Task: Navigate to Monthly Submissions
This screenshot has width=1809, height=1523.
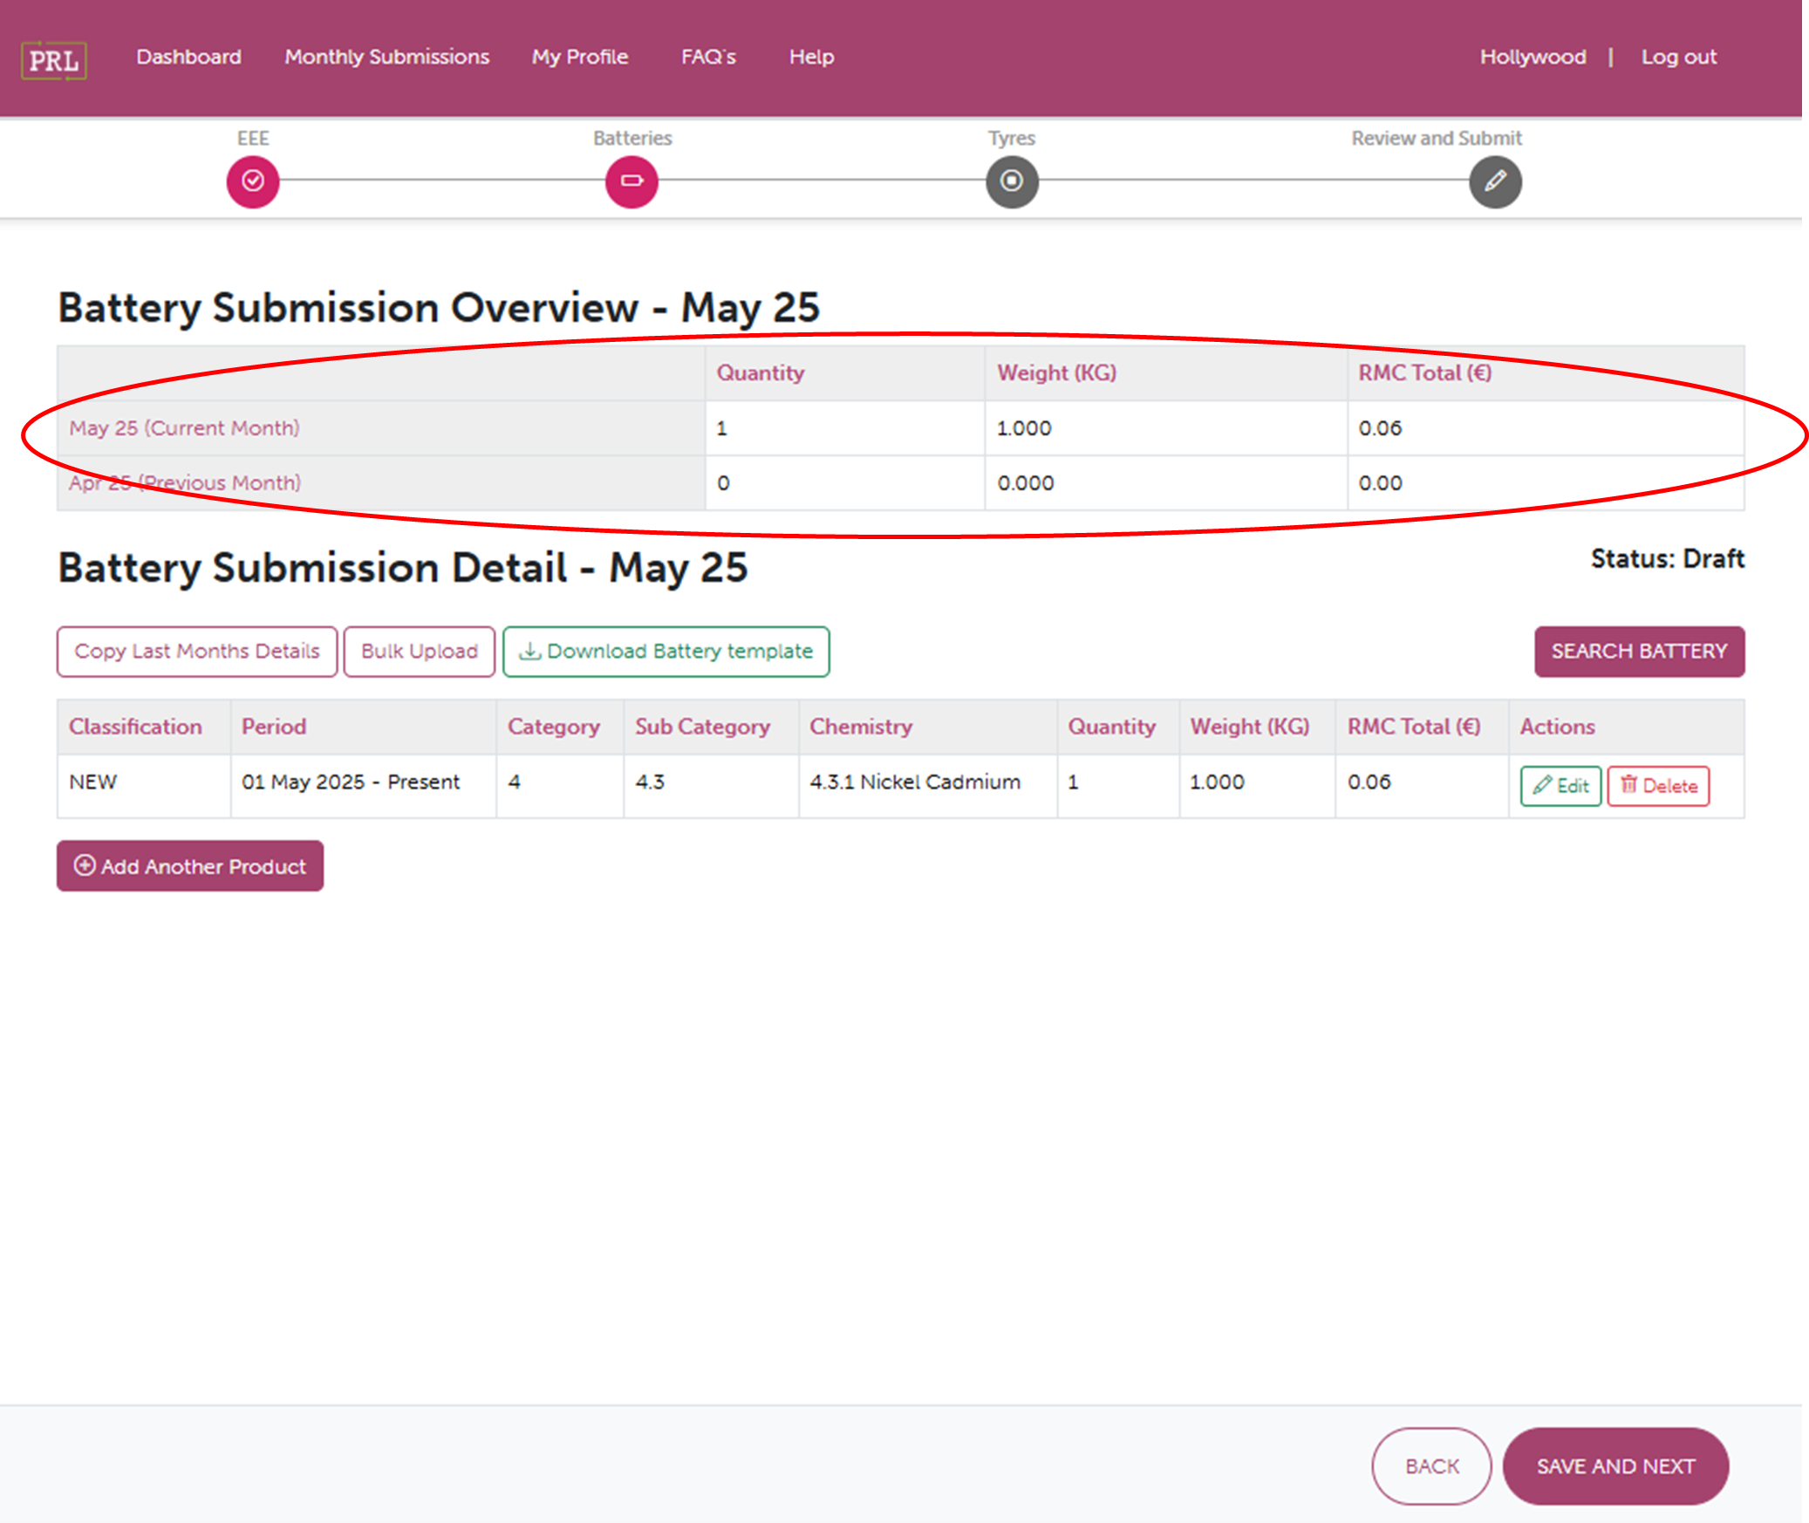Action: click(386, 57)
